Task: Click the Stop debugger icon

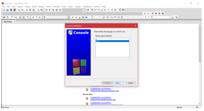Action: click(115, 10)
